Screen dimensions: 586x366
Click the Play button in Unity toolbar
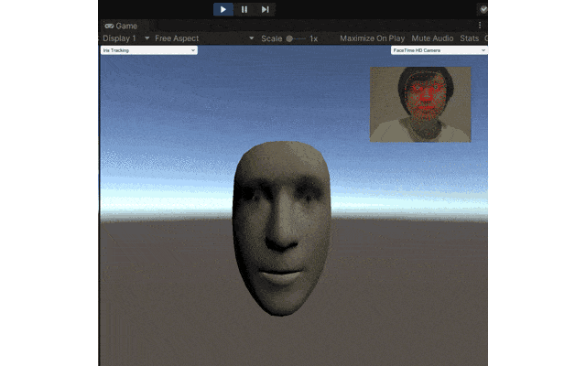point(223,9)
